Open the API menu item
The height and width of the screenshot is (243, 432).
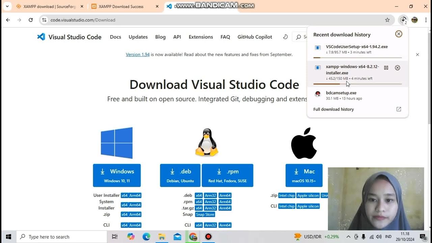177,37
